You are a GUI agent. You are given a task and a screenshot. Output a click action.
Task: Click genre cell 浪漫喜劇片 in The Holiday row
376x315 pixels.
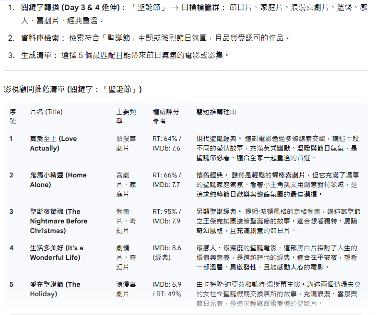pos(126,289)
